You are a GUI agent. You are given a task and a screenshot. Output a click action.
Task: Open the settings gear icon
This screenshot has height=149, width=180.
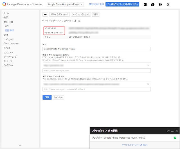168,4
